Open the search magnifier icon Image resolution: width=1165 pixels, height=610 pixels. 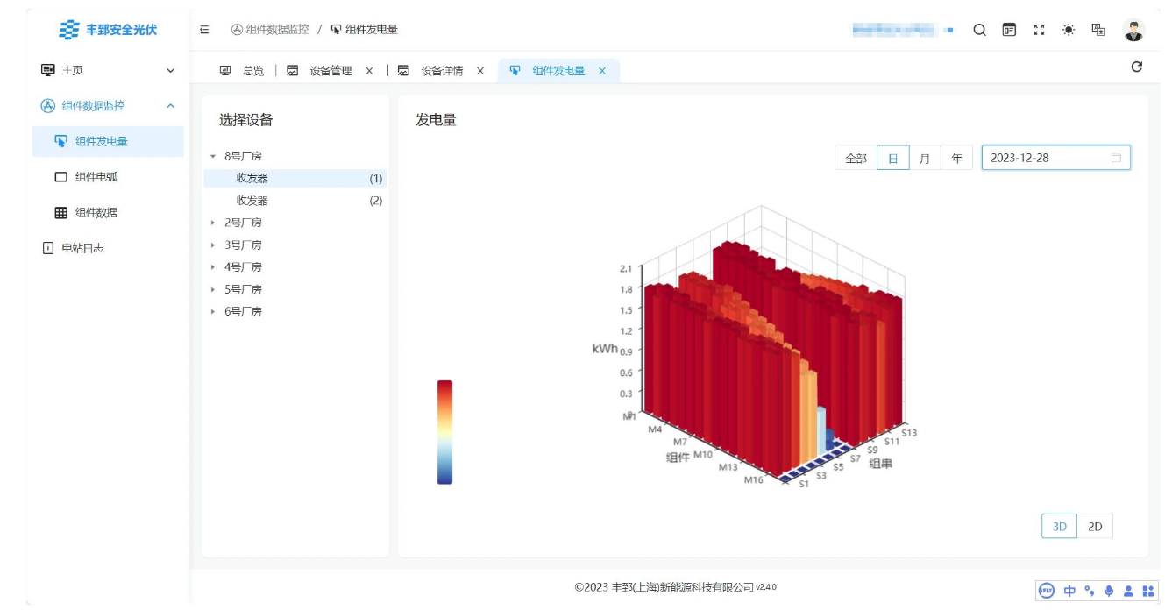tap(980, 30)
